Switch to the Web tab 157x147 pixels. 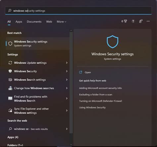[49, 22]
